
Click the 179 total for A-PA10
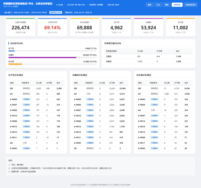[58, 116]
